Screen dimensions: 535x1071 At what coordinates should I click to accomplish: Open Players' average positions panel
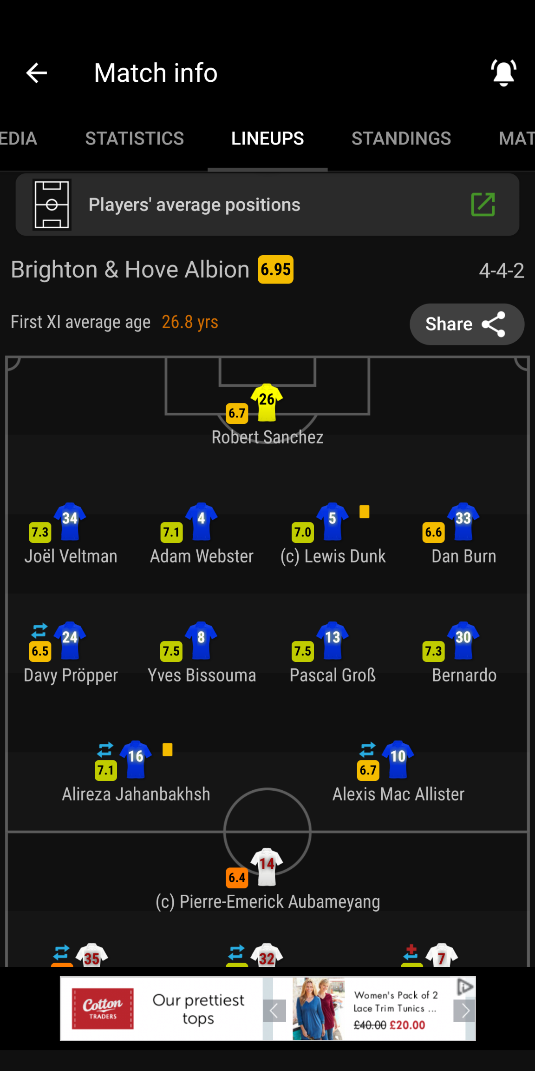[267, 205]
